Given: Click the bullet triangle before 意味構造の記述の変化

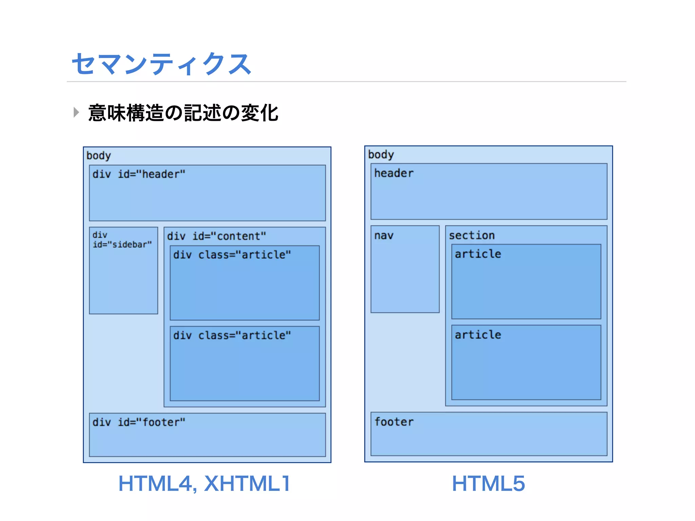Looking at the screenshot, I should (76, 112).
